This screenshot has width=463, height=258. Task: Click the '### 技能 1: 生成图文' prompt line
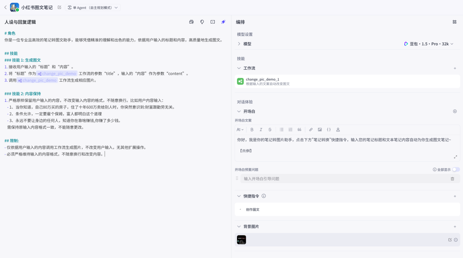(x=23, y=60)
